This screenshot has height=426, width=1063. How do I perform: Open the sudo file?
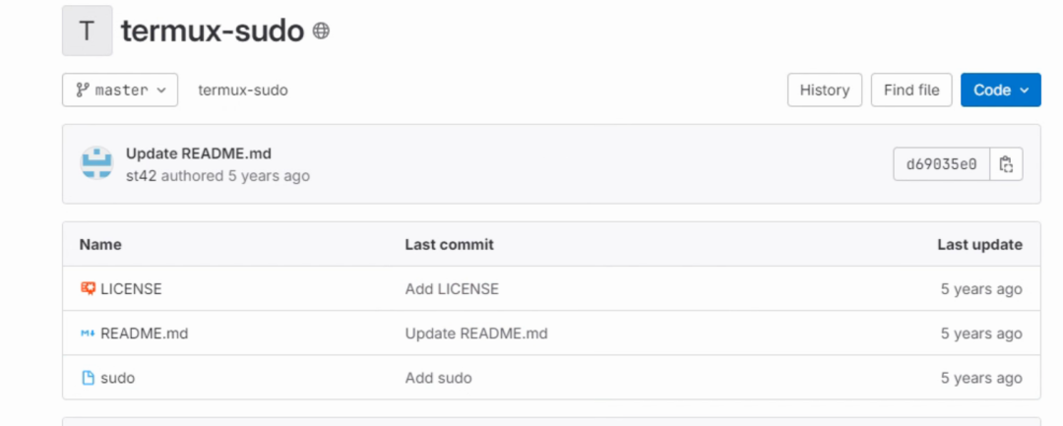tap(118, 378)
